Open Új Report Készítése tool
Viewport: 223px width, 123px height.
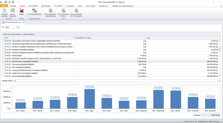4,12
